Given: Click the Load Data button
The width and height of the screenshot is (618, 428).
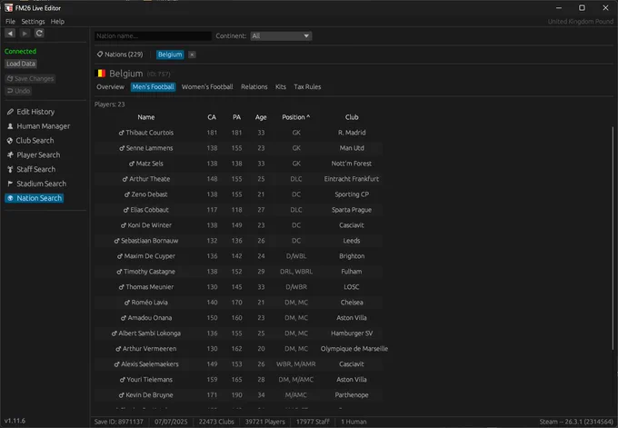Looking at the screenshot, I should pos(21,64).
